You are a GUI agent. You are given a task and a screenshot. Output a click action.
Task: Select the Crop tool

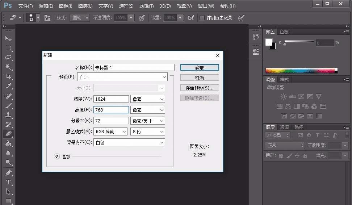point(8,76)
